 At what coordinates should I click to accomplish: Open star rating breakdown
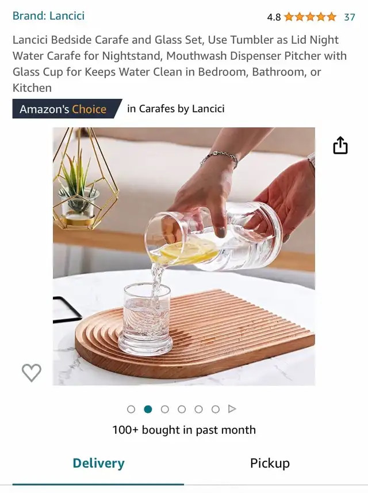pyautogui.click(x=310, y=17)
